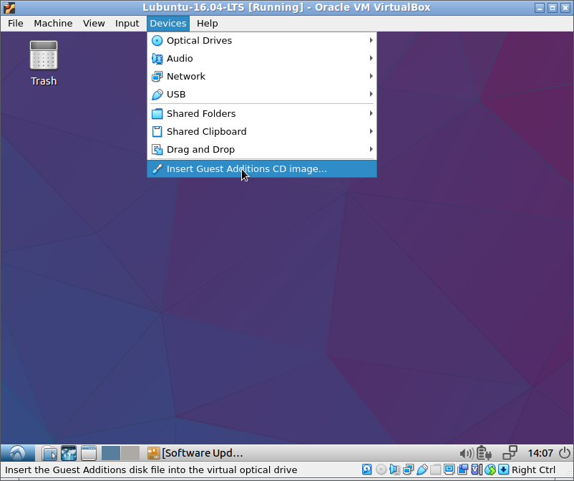The width and height of the screenshot is (574, 481).
Task: Click the Shared Clipboard menu icon
Action: point(157,131)
